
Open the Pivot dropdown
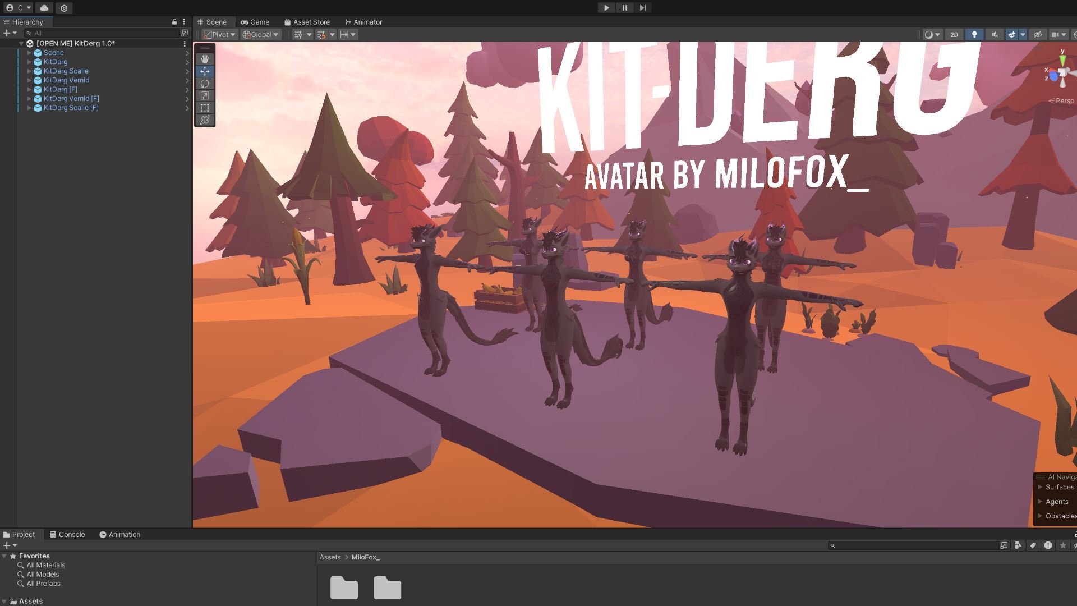[x=219, y=35]
